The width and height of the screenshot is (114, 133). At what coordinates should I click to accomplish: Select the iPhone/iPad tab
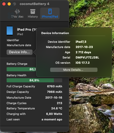coord(50,14)
